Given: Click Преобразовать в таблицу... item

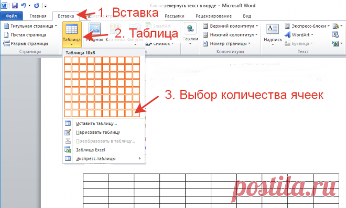Looking at the screenshot, I should point(104,141).
